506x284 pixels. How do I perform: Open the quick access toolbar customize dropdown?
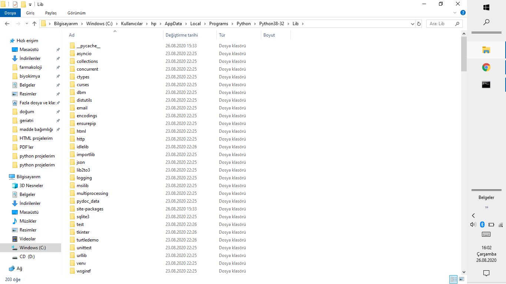30,4
